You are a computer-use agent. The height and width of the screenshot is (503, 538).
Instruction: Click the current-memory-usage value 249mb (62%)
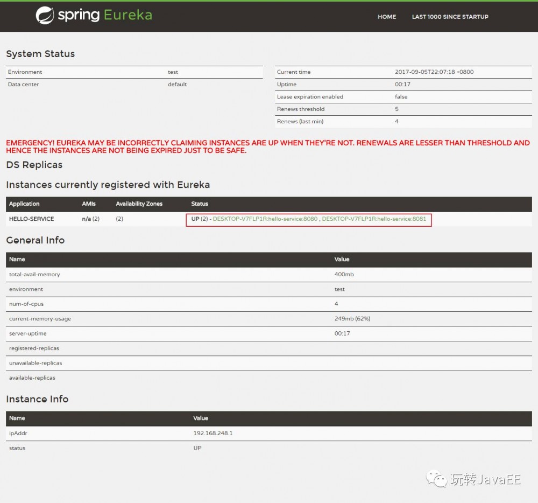tap(352, 319)
